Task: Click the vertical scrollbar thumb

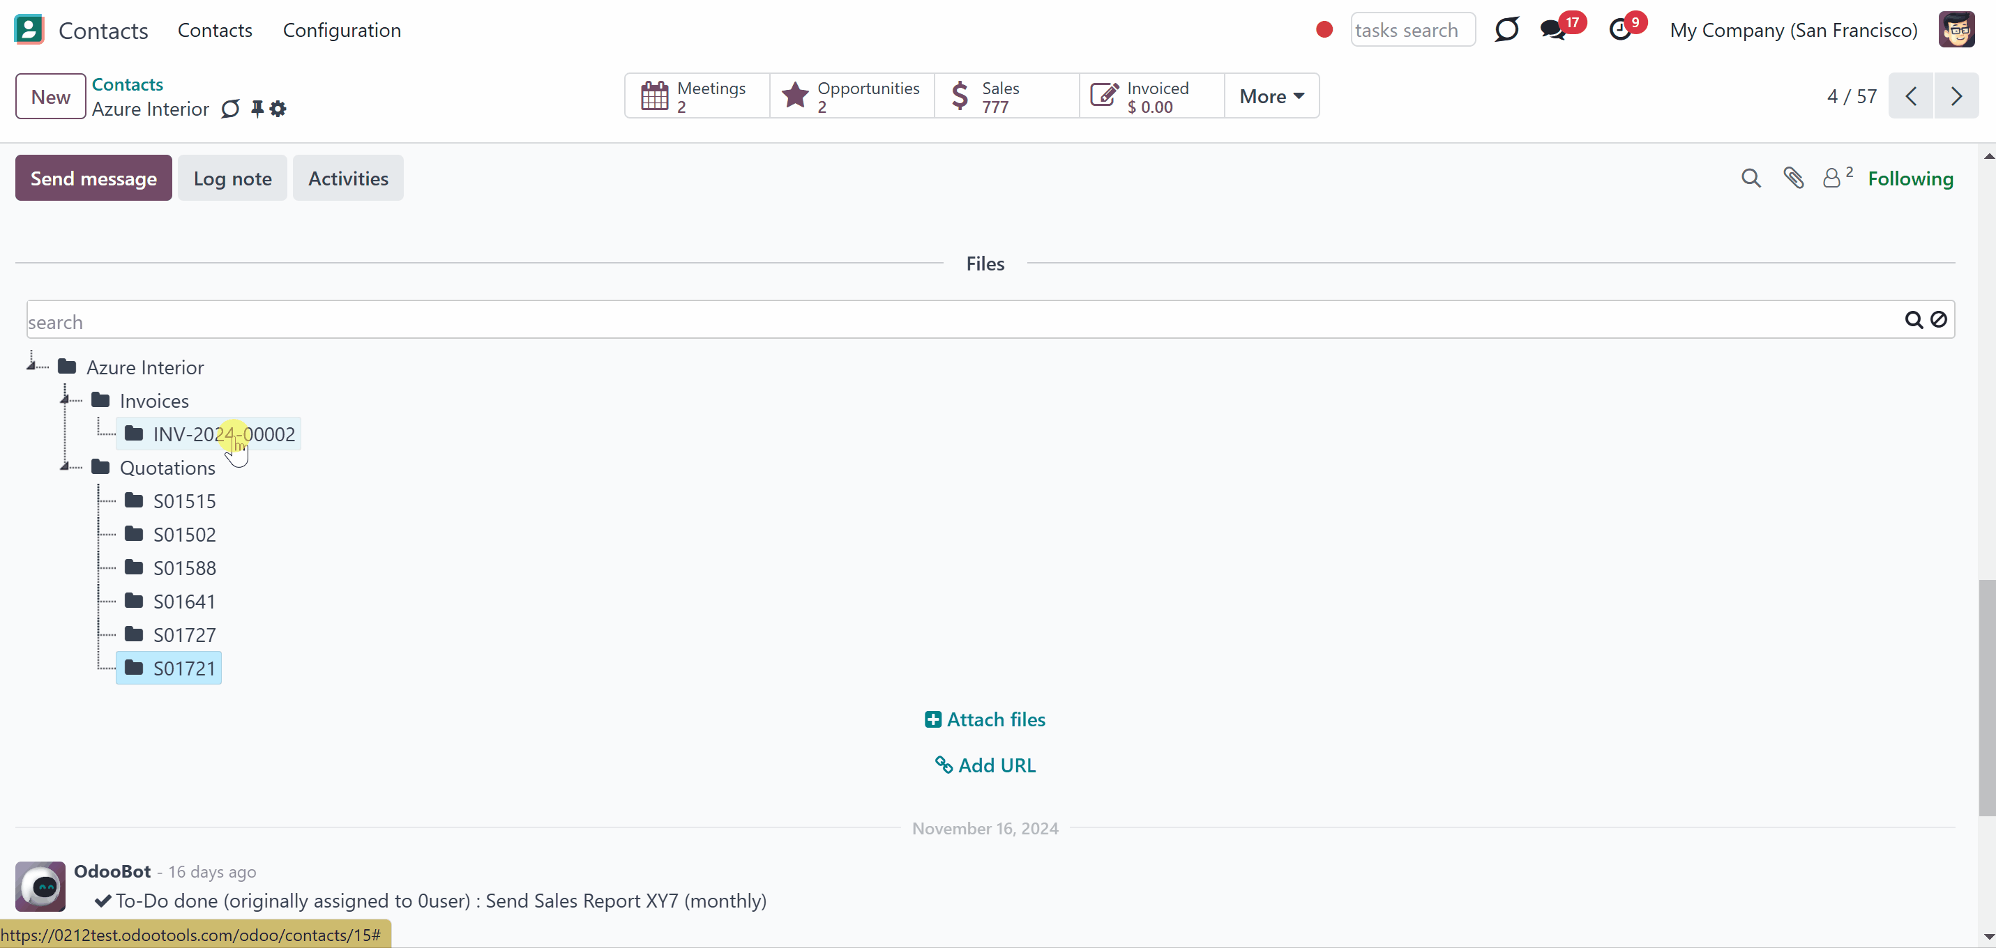Action: click(x=1988, y=697)
